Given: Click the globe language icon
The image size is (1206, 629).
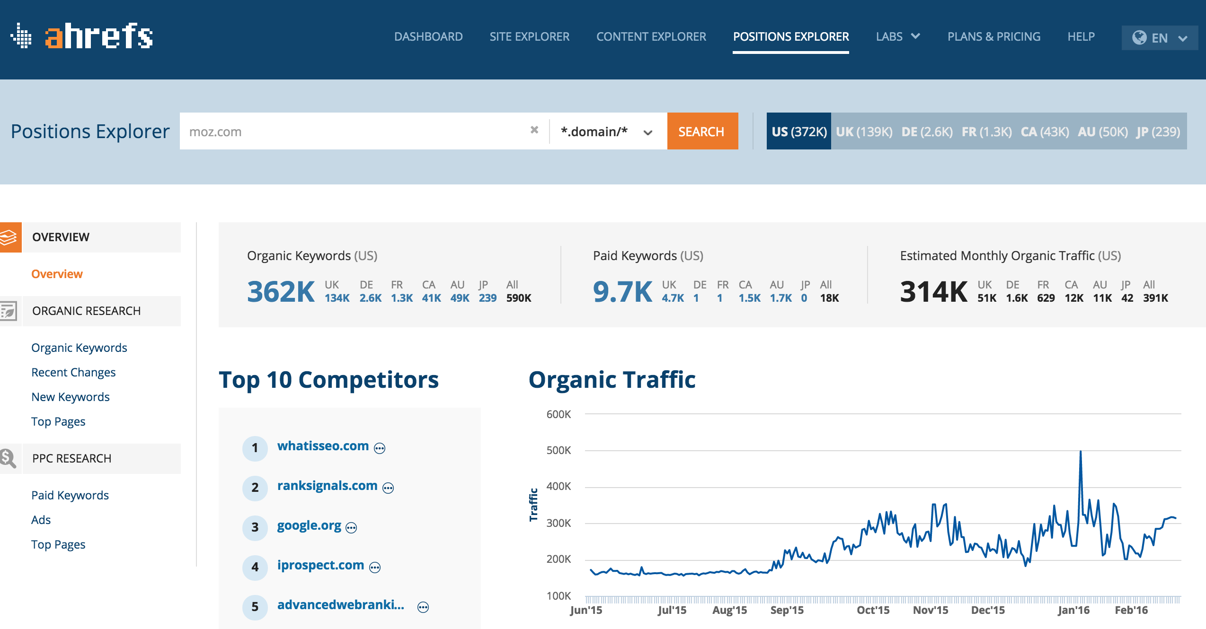Looking at the screenshot, I should [1139, 37].
